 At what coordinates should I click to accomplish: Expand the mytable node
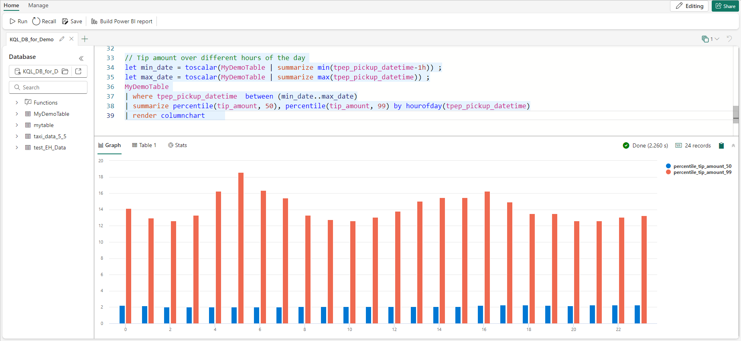click(17, 125)
